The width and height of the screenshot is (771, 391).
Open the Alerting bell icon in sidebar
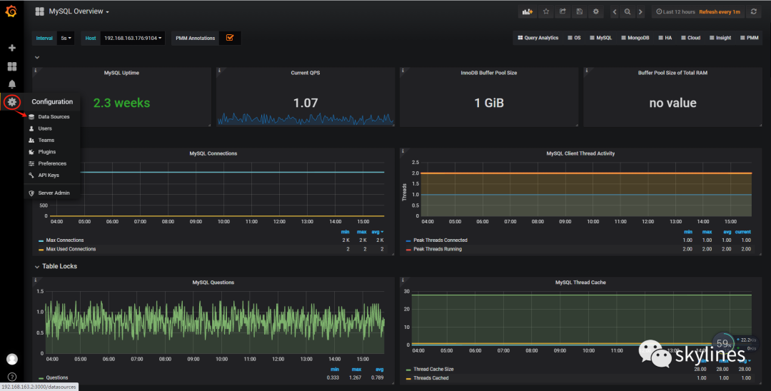[x=11, y=84]
